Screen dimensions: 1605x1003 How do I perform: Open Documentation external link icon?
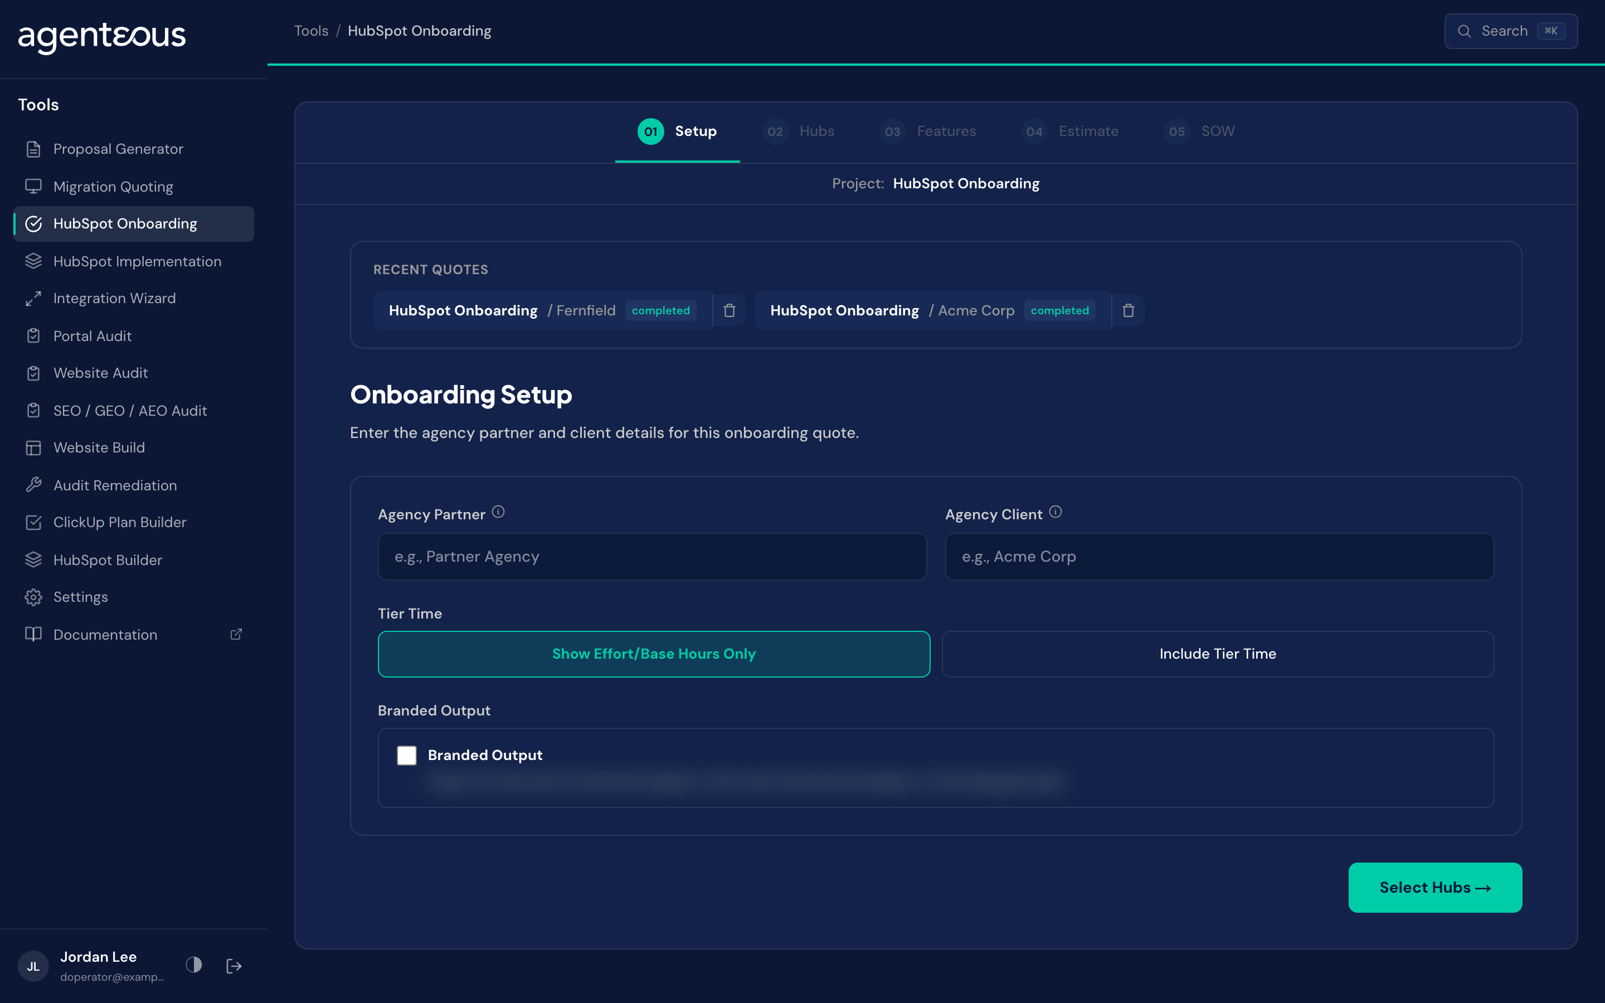point(236,634)
